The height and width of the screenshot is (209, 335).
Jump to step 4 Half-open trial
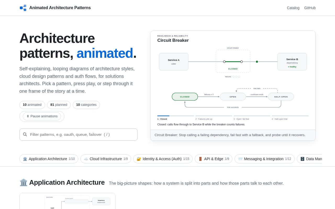290,118
